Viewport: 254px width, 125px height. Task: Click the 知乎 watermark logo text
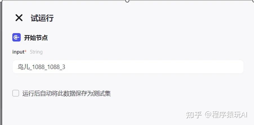point(194,115)
